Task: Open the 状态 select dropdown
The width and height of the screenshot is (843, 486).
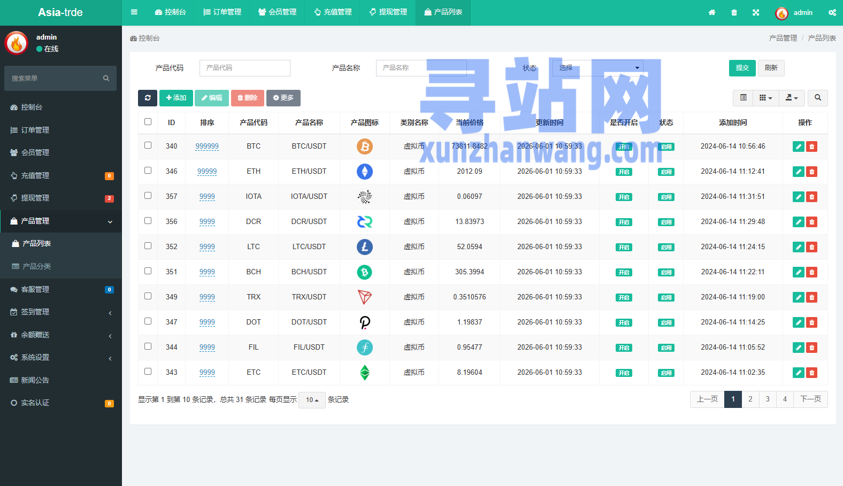Action: coord(598,68)
